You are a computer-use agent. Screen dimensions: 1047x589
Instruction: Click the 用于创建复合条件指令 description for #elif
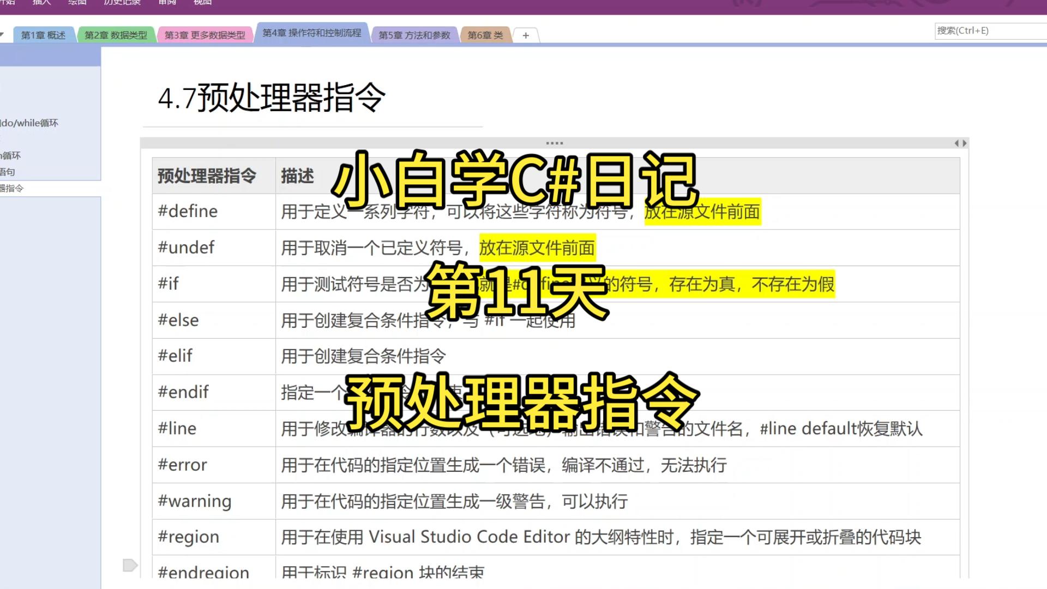pyautogui.click(x=363, y=357)
